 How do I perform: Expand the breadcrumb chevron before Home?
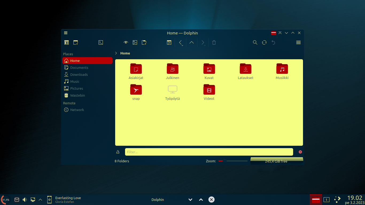click(x=116, y=53)
